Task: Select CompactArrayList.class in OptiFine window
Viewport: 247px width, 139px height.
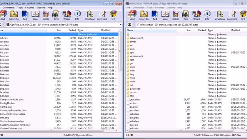Action: pos(12,100)
